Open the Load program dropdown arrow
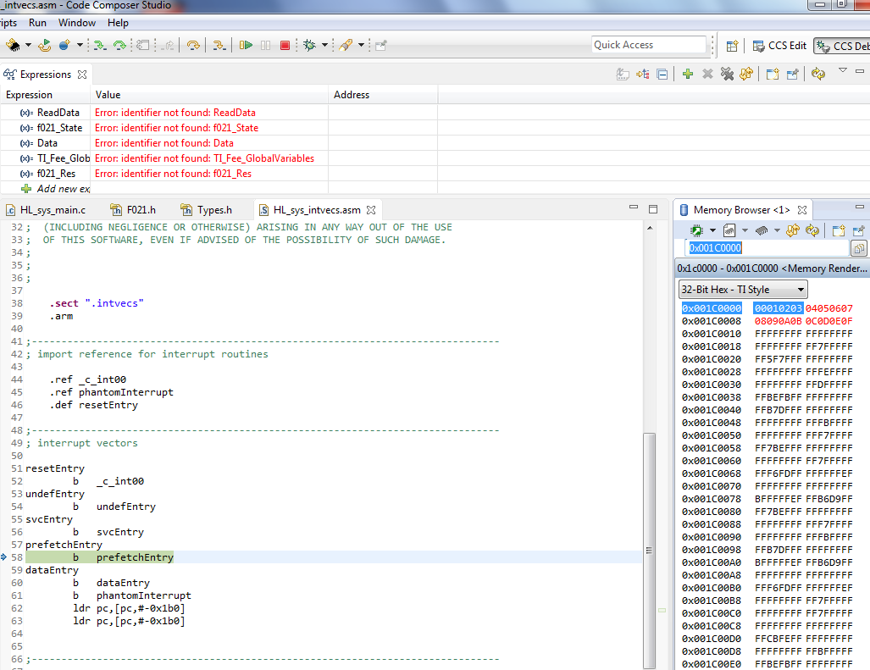870x670 pixels. (28, 45)
